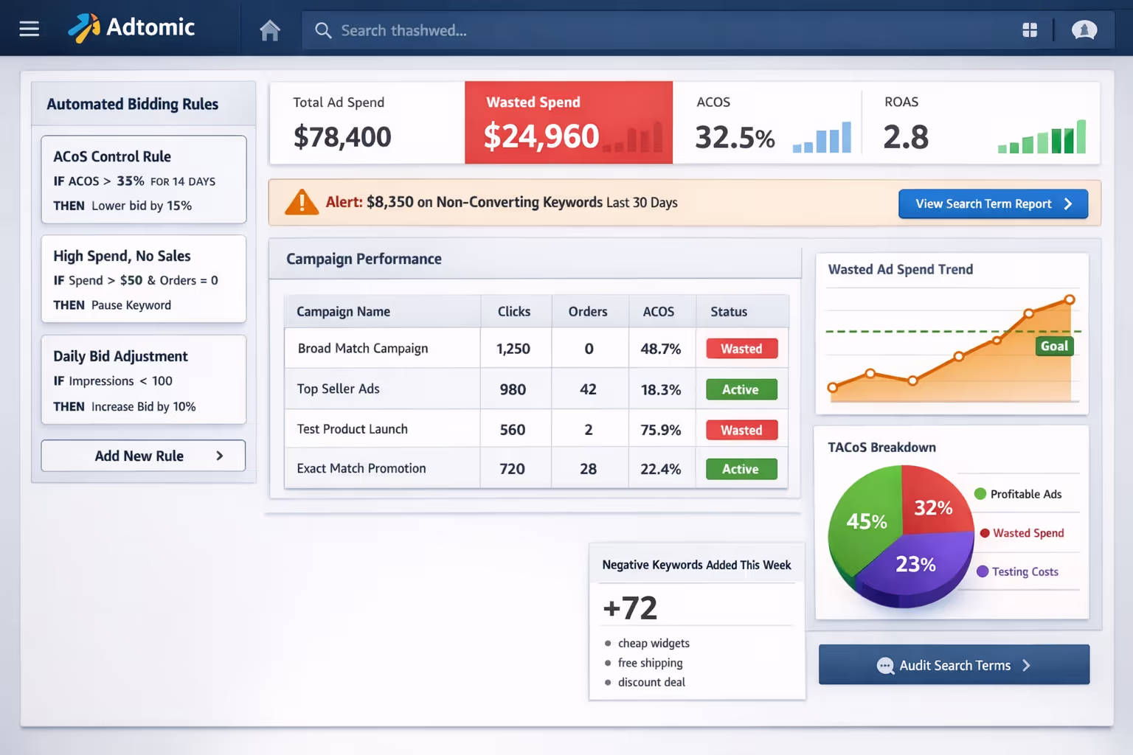Viewport: 1133px width, 755px height.
Task: Click the chat bubble icon on Audit Search Terms
Action: [x=885, y=666]
